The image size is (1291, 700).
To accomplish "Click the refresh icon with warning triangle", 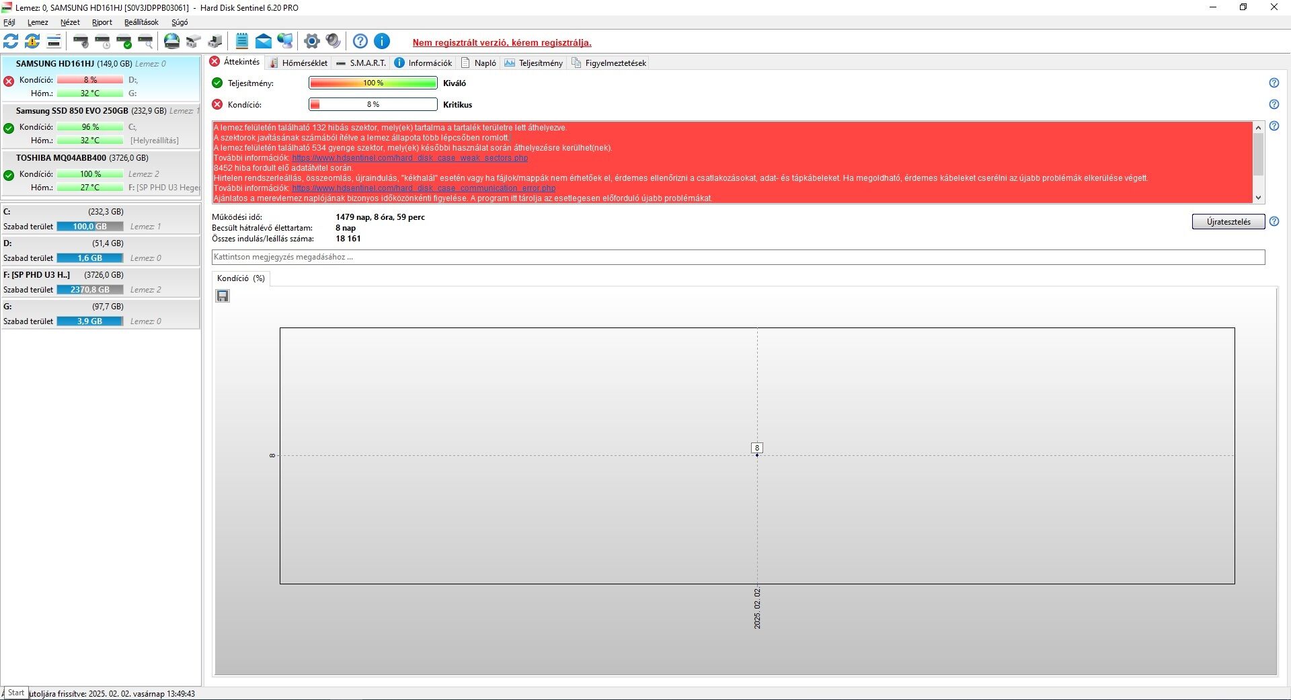I will 32,42.
